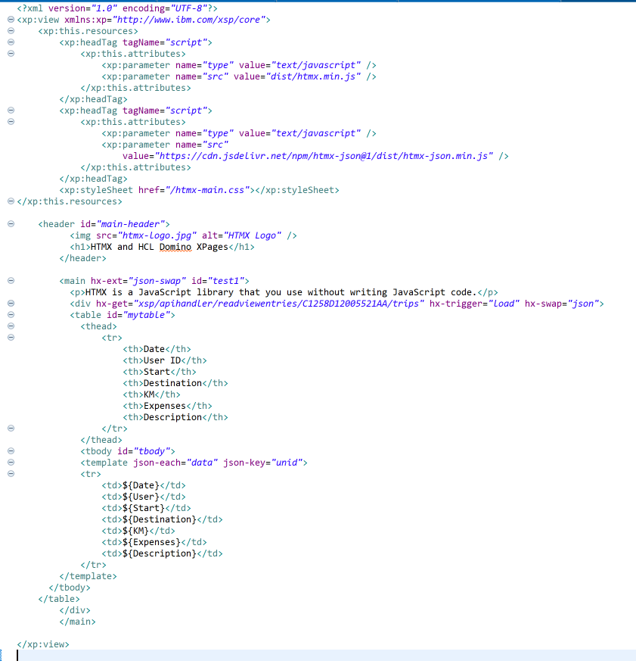Screen dimensions: 636x664
Task: Collapse the div hx-get element fold
Action: tap(10, 304)
